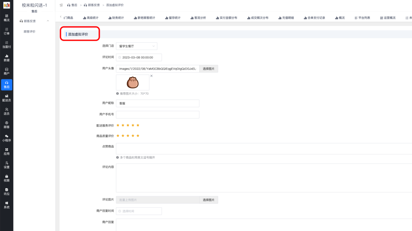Open the 店员 sidebar section
The width and height of the screenshot is (412, 231).
(x=6, y=111)
